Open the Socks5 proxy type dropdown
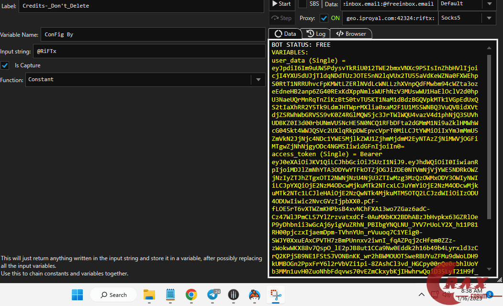Screen dimensions: 503x306 point(489,18)
